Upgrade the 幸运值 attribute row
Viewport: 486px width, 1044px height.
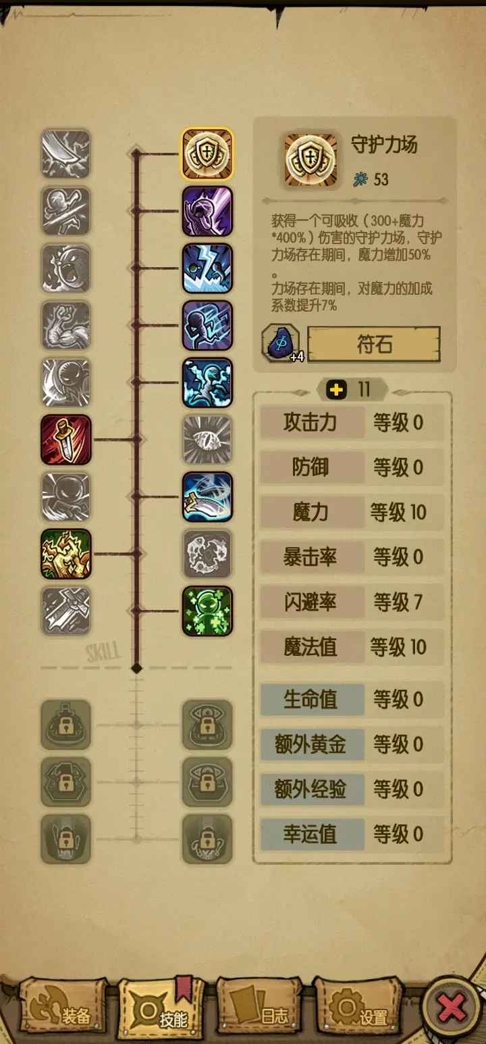click(x=352, y=834)
